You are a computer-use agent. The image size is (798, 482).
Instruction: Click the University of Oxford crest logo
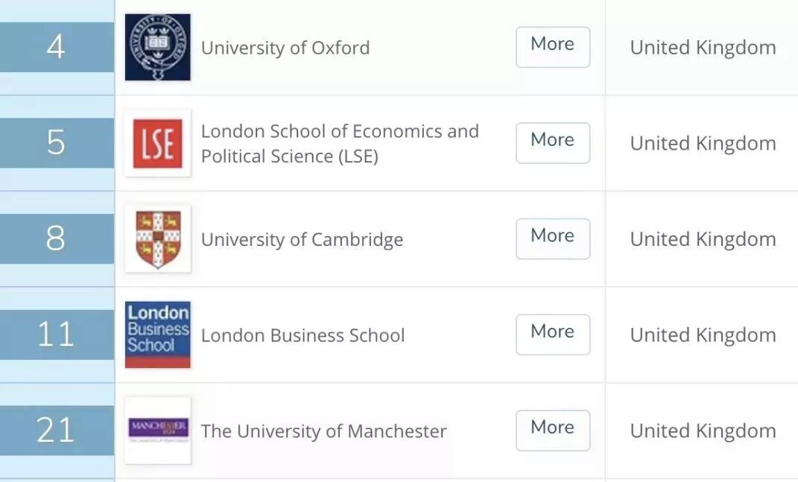(157, 47)
